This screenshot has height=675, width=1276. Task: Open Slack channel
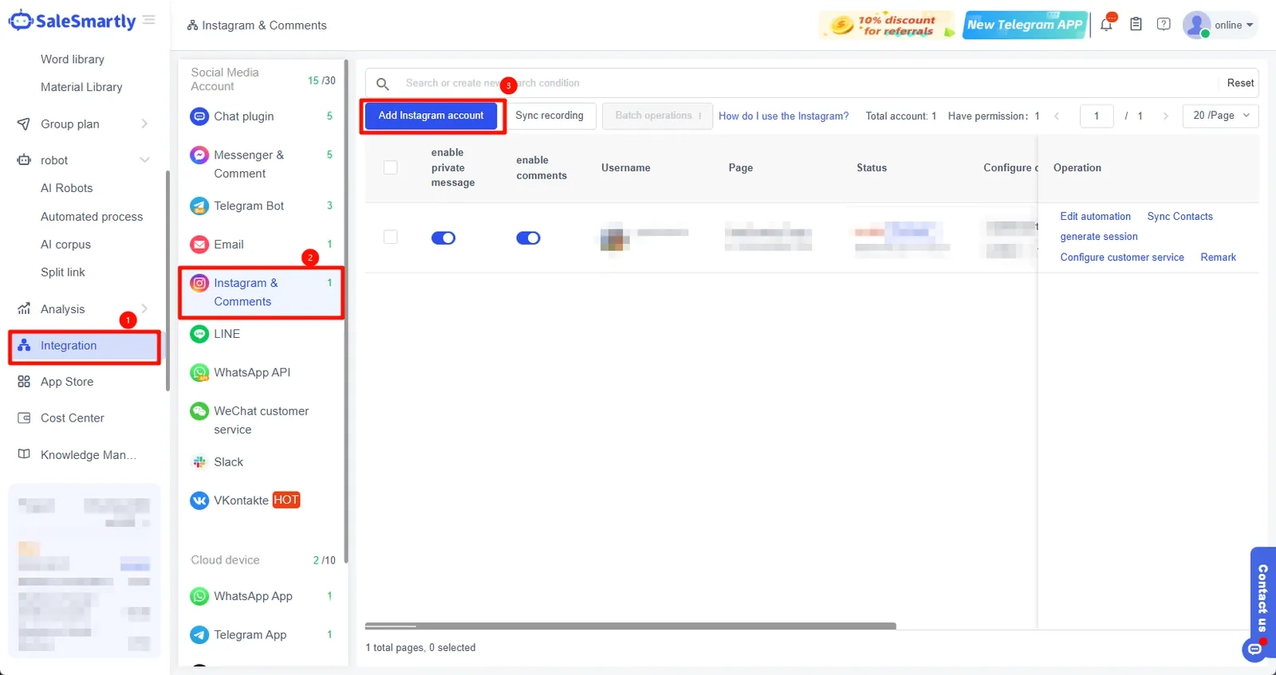(262, 462)
